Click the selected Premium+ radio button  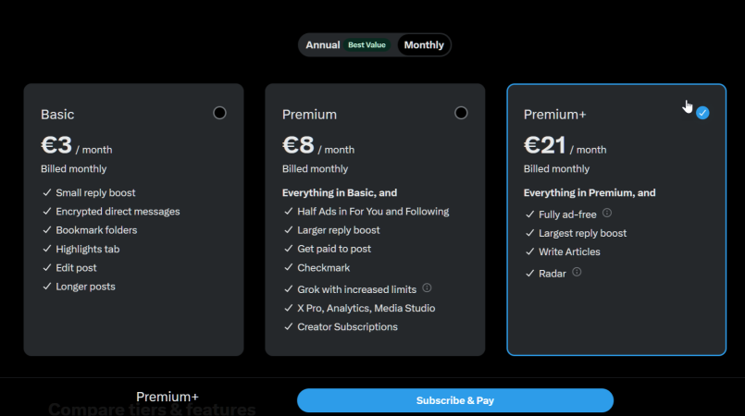tap(702, 113)
